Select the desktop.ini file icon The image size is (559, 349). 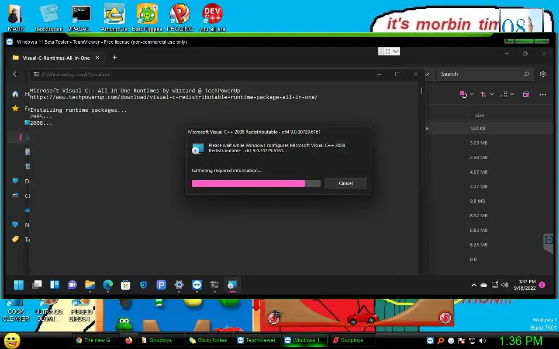(x=49, y=18)
